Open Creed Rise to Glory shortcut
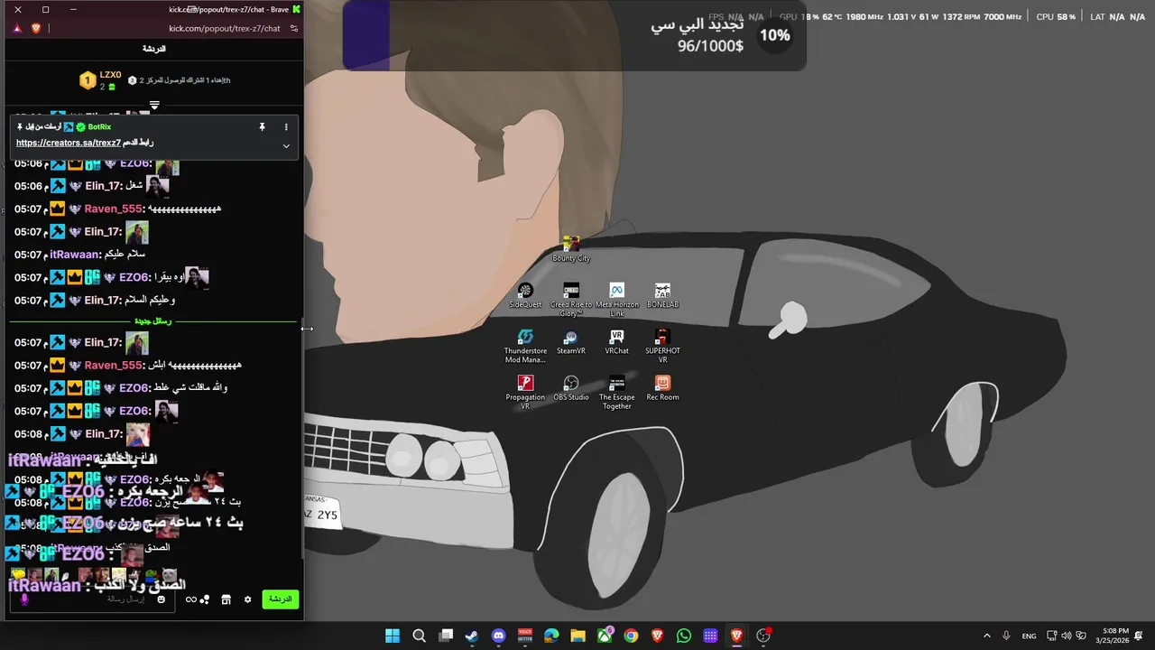The width and height of the screenshot is (1155, 650). pyautogui.click(x=571, y=299)
